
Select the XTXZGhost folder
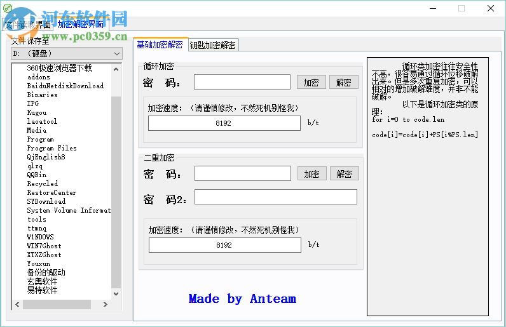pyautogui.click(x=44, y=255)
